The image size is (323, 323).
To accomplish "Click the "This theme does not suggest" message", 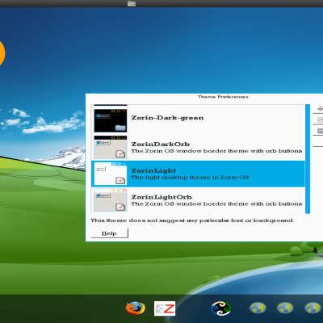I will pos(192,220).
